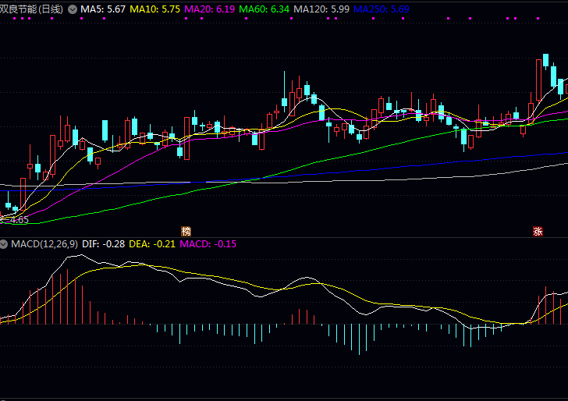Click the yellow DEA: -0.21 label
568x401 pixels.
[x=152, y=244]
